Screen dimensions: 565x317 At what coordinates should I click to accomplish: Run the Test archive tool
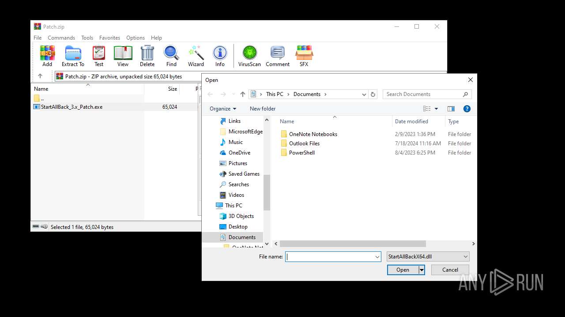tap(99, 56)
